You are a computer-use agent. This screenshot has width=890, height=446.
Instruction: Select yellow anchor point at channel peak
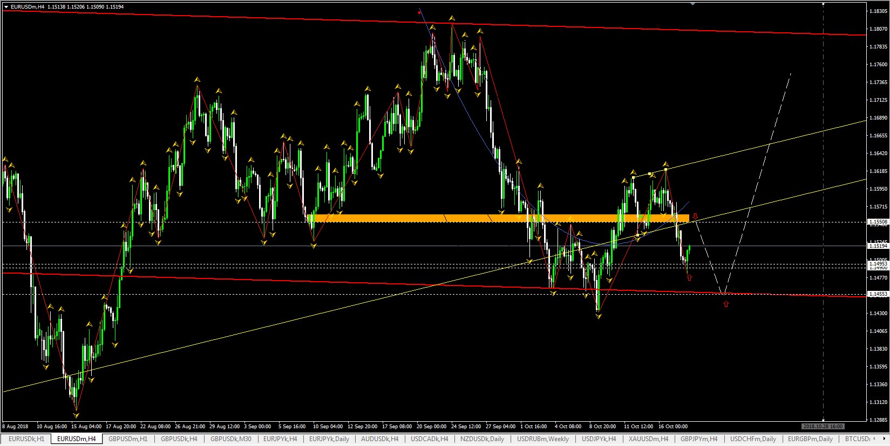[665, 170]
